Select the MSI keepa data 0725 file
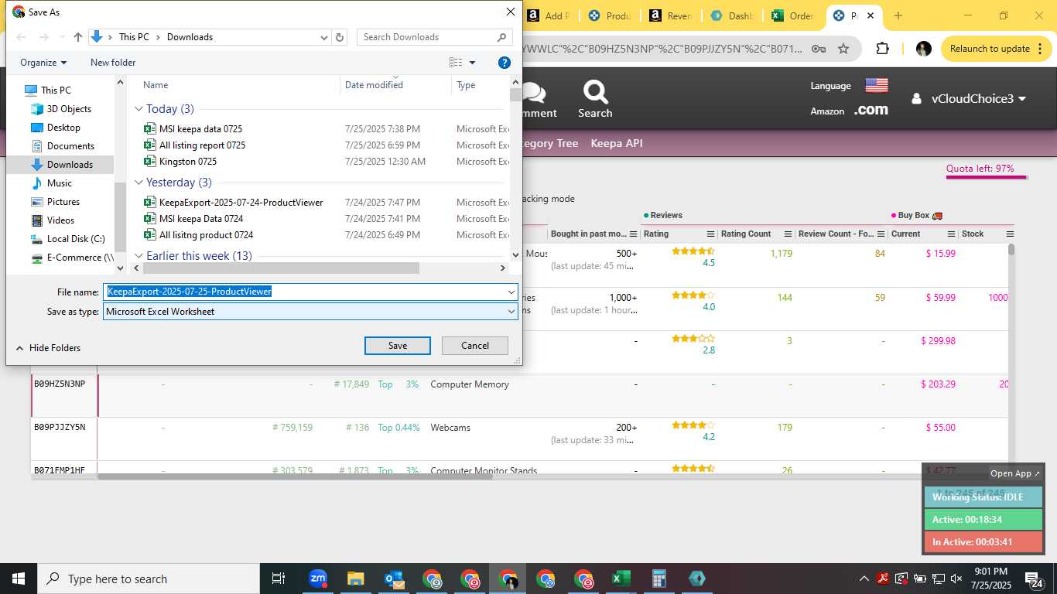 [200, 129]
